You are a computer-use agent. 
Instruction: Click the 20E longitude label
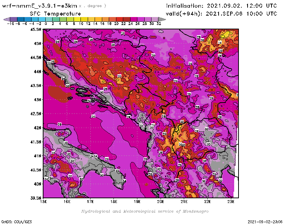coord(161,202)
